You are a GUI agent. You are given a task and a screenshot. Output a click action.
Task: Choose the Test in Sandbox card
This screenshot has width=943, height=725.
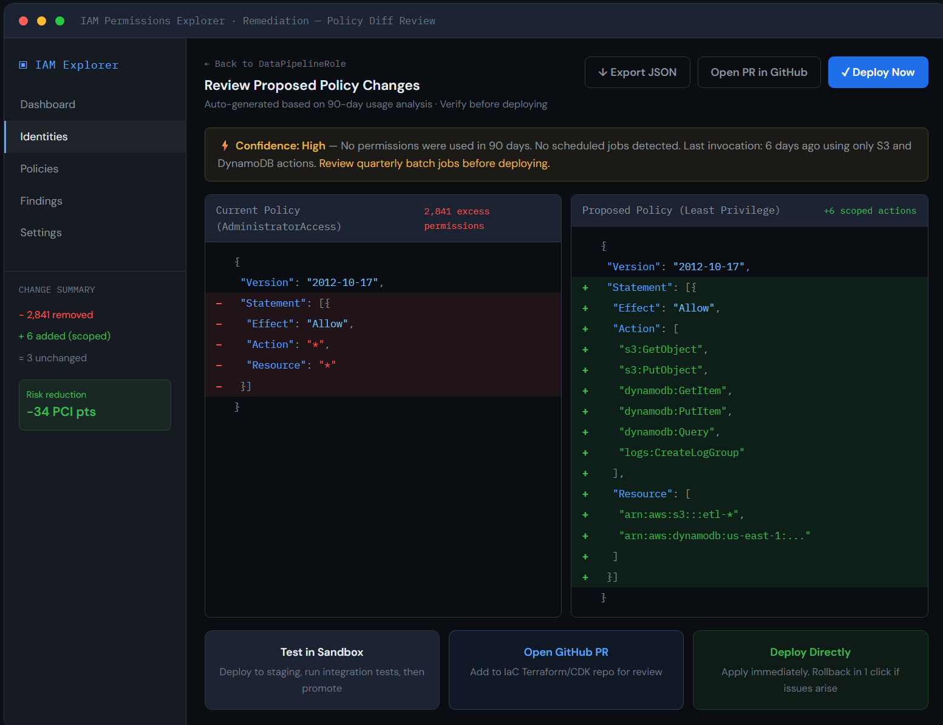click(322, 670)
